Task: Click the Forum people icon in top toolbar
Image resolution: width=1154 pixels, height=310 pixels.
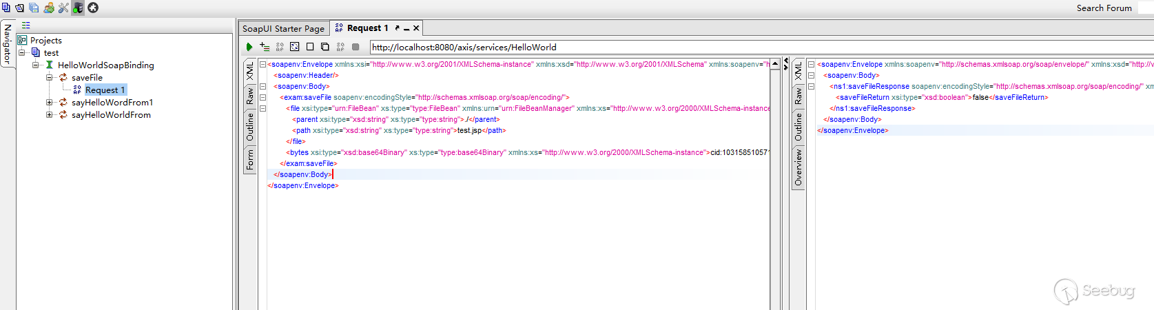Action: coord(49,8)
